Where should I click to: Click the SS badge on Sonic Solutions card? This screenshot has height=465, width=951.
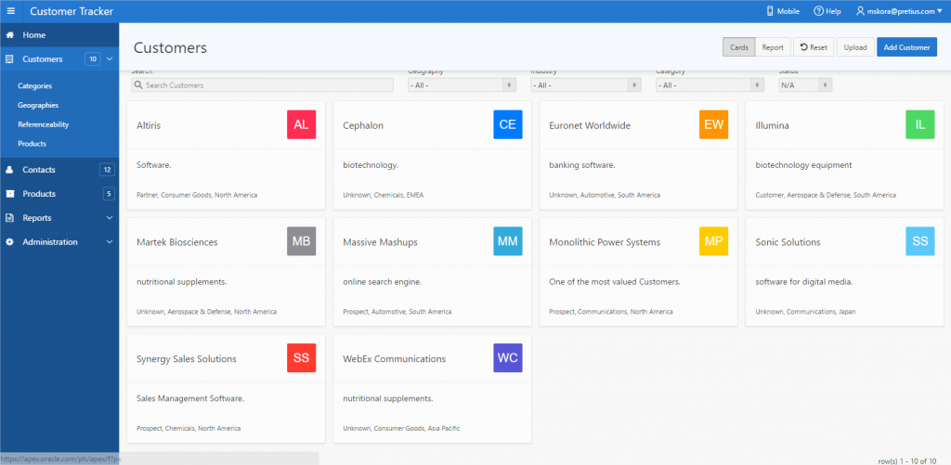(920, 241)
